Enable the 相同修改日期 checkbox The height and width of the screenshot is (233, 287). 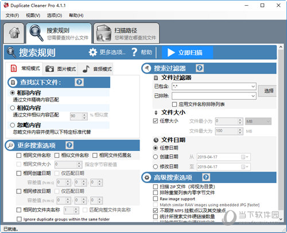(x=19, y=191)
